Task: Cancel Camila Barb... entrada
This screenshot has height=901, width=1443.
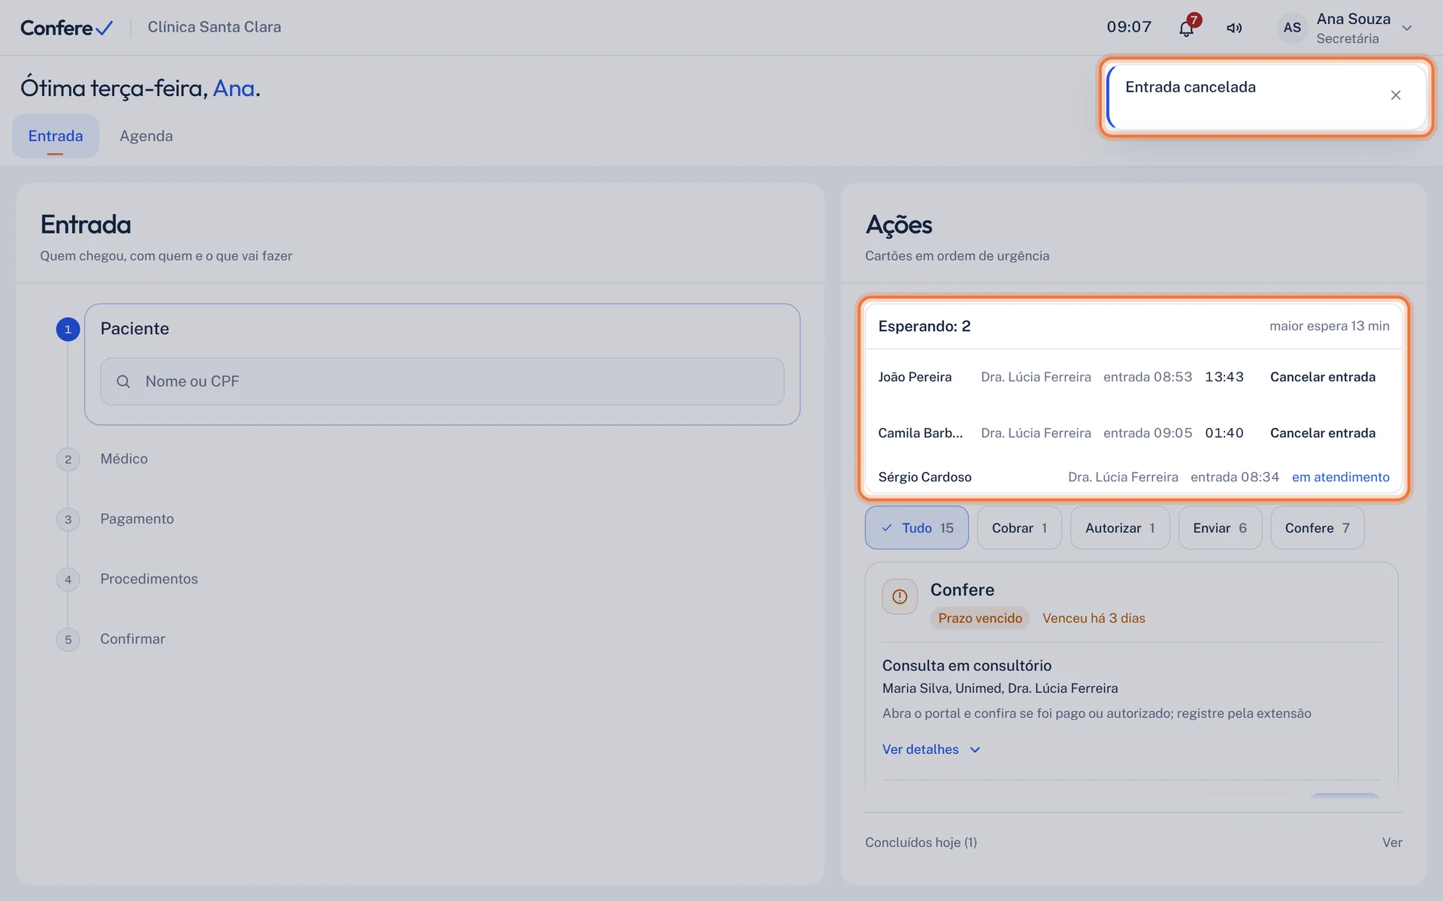Action: (1323, 433)
